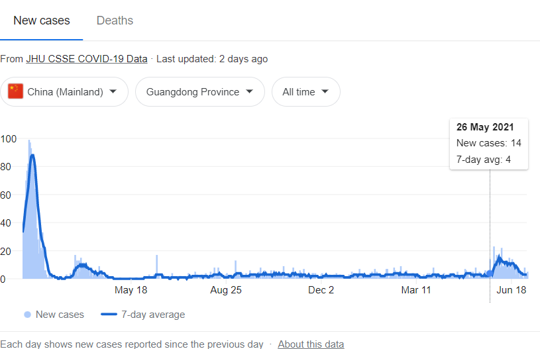Click the Jun 18 axis label
Screen dimensions: 540x349
click(x=511, y=290)
